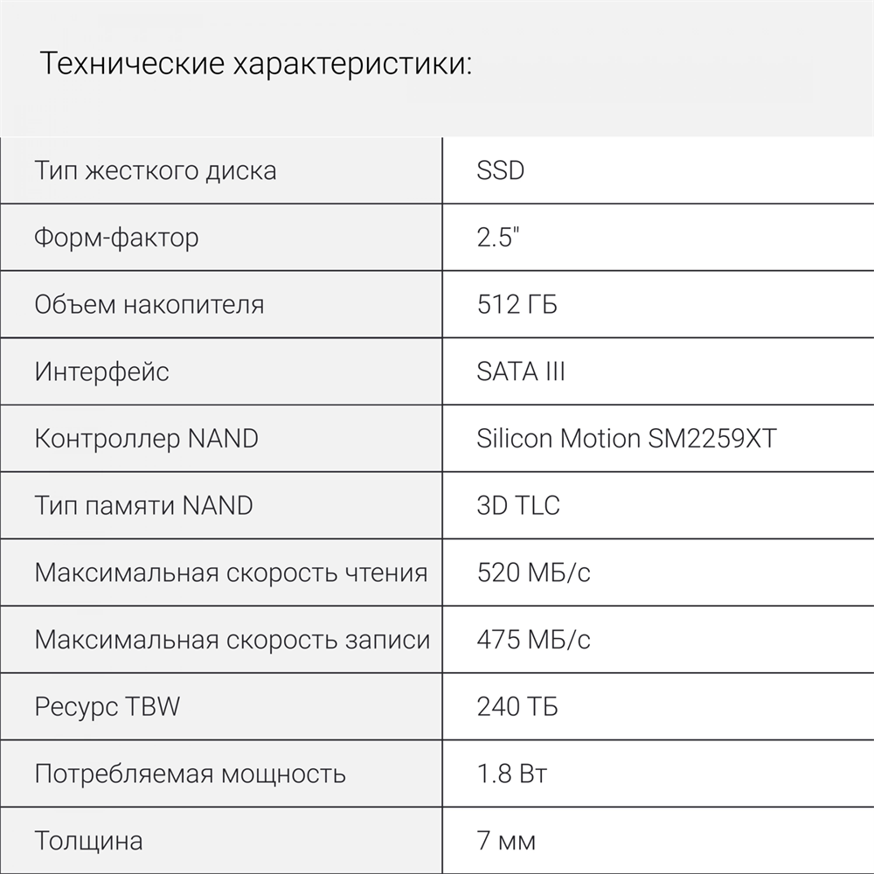Click the "SSD" value cell
The image size is (874, 874).
coord(501,170)
